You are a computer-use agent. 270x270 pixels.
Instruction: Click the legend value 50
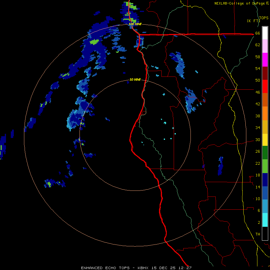pos(258,80)
